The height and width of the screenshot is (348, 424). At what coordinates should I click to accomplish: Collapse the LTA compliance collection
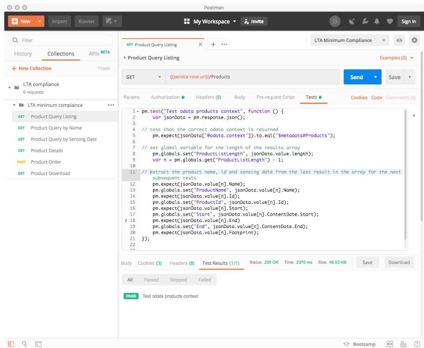coord(9,87)
